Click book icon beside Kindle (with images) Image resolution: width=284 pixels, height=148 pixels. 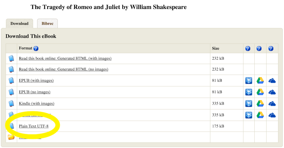11,104
